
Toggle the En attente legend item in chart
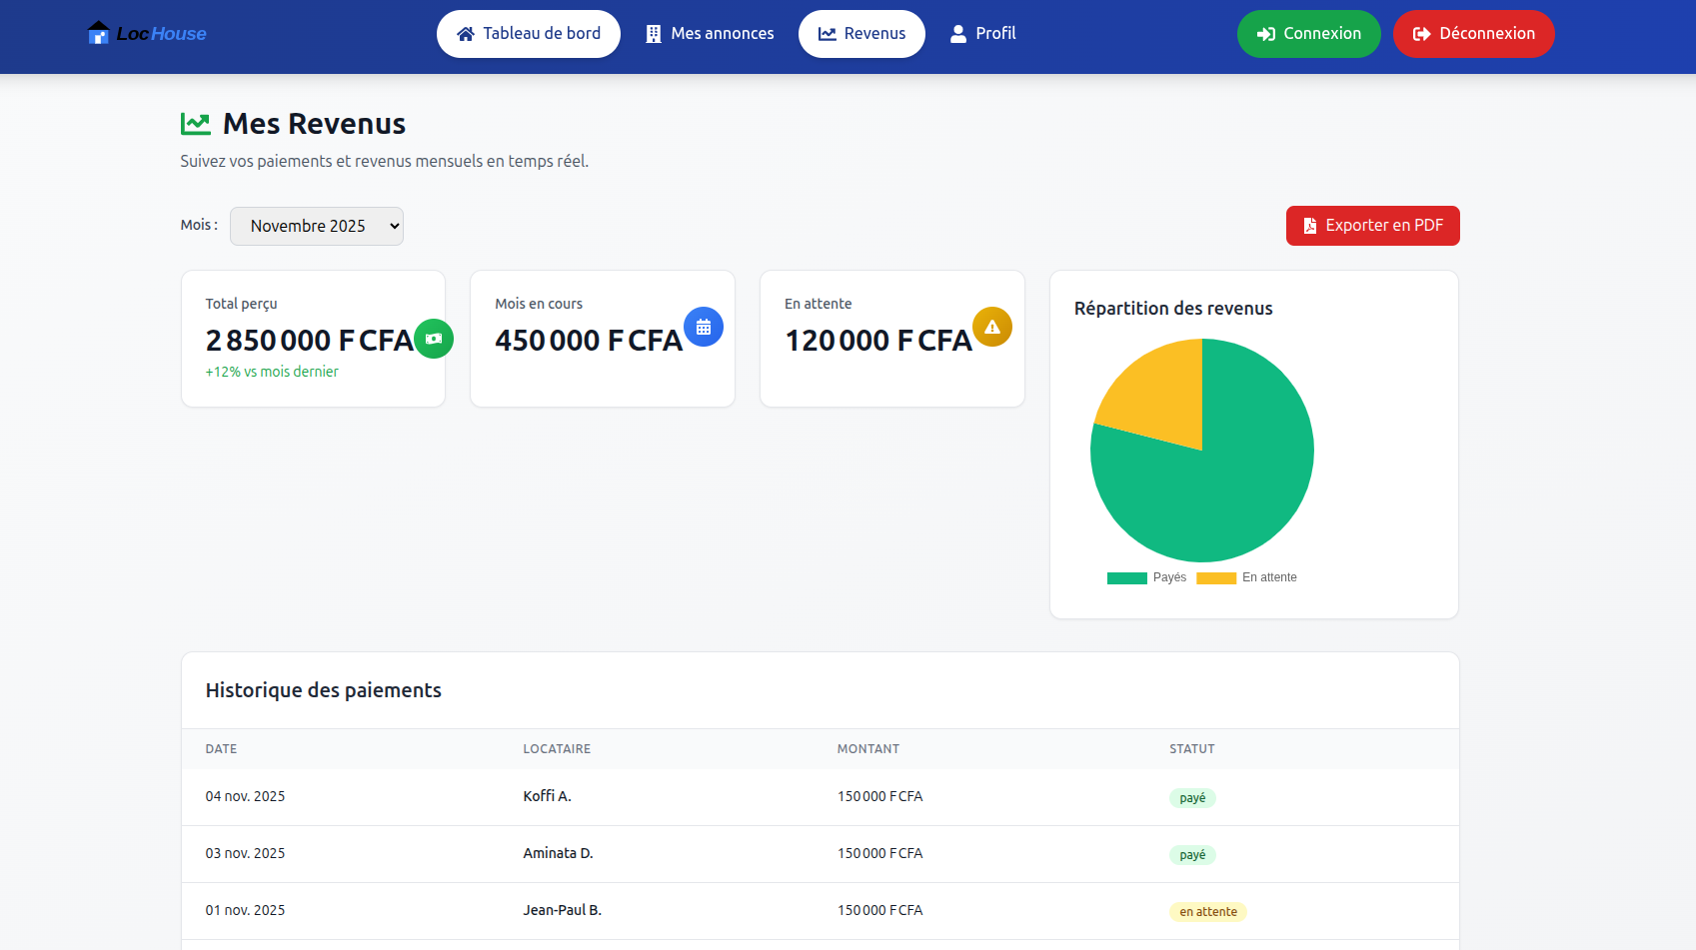(x=1247, y=577)
